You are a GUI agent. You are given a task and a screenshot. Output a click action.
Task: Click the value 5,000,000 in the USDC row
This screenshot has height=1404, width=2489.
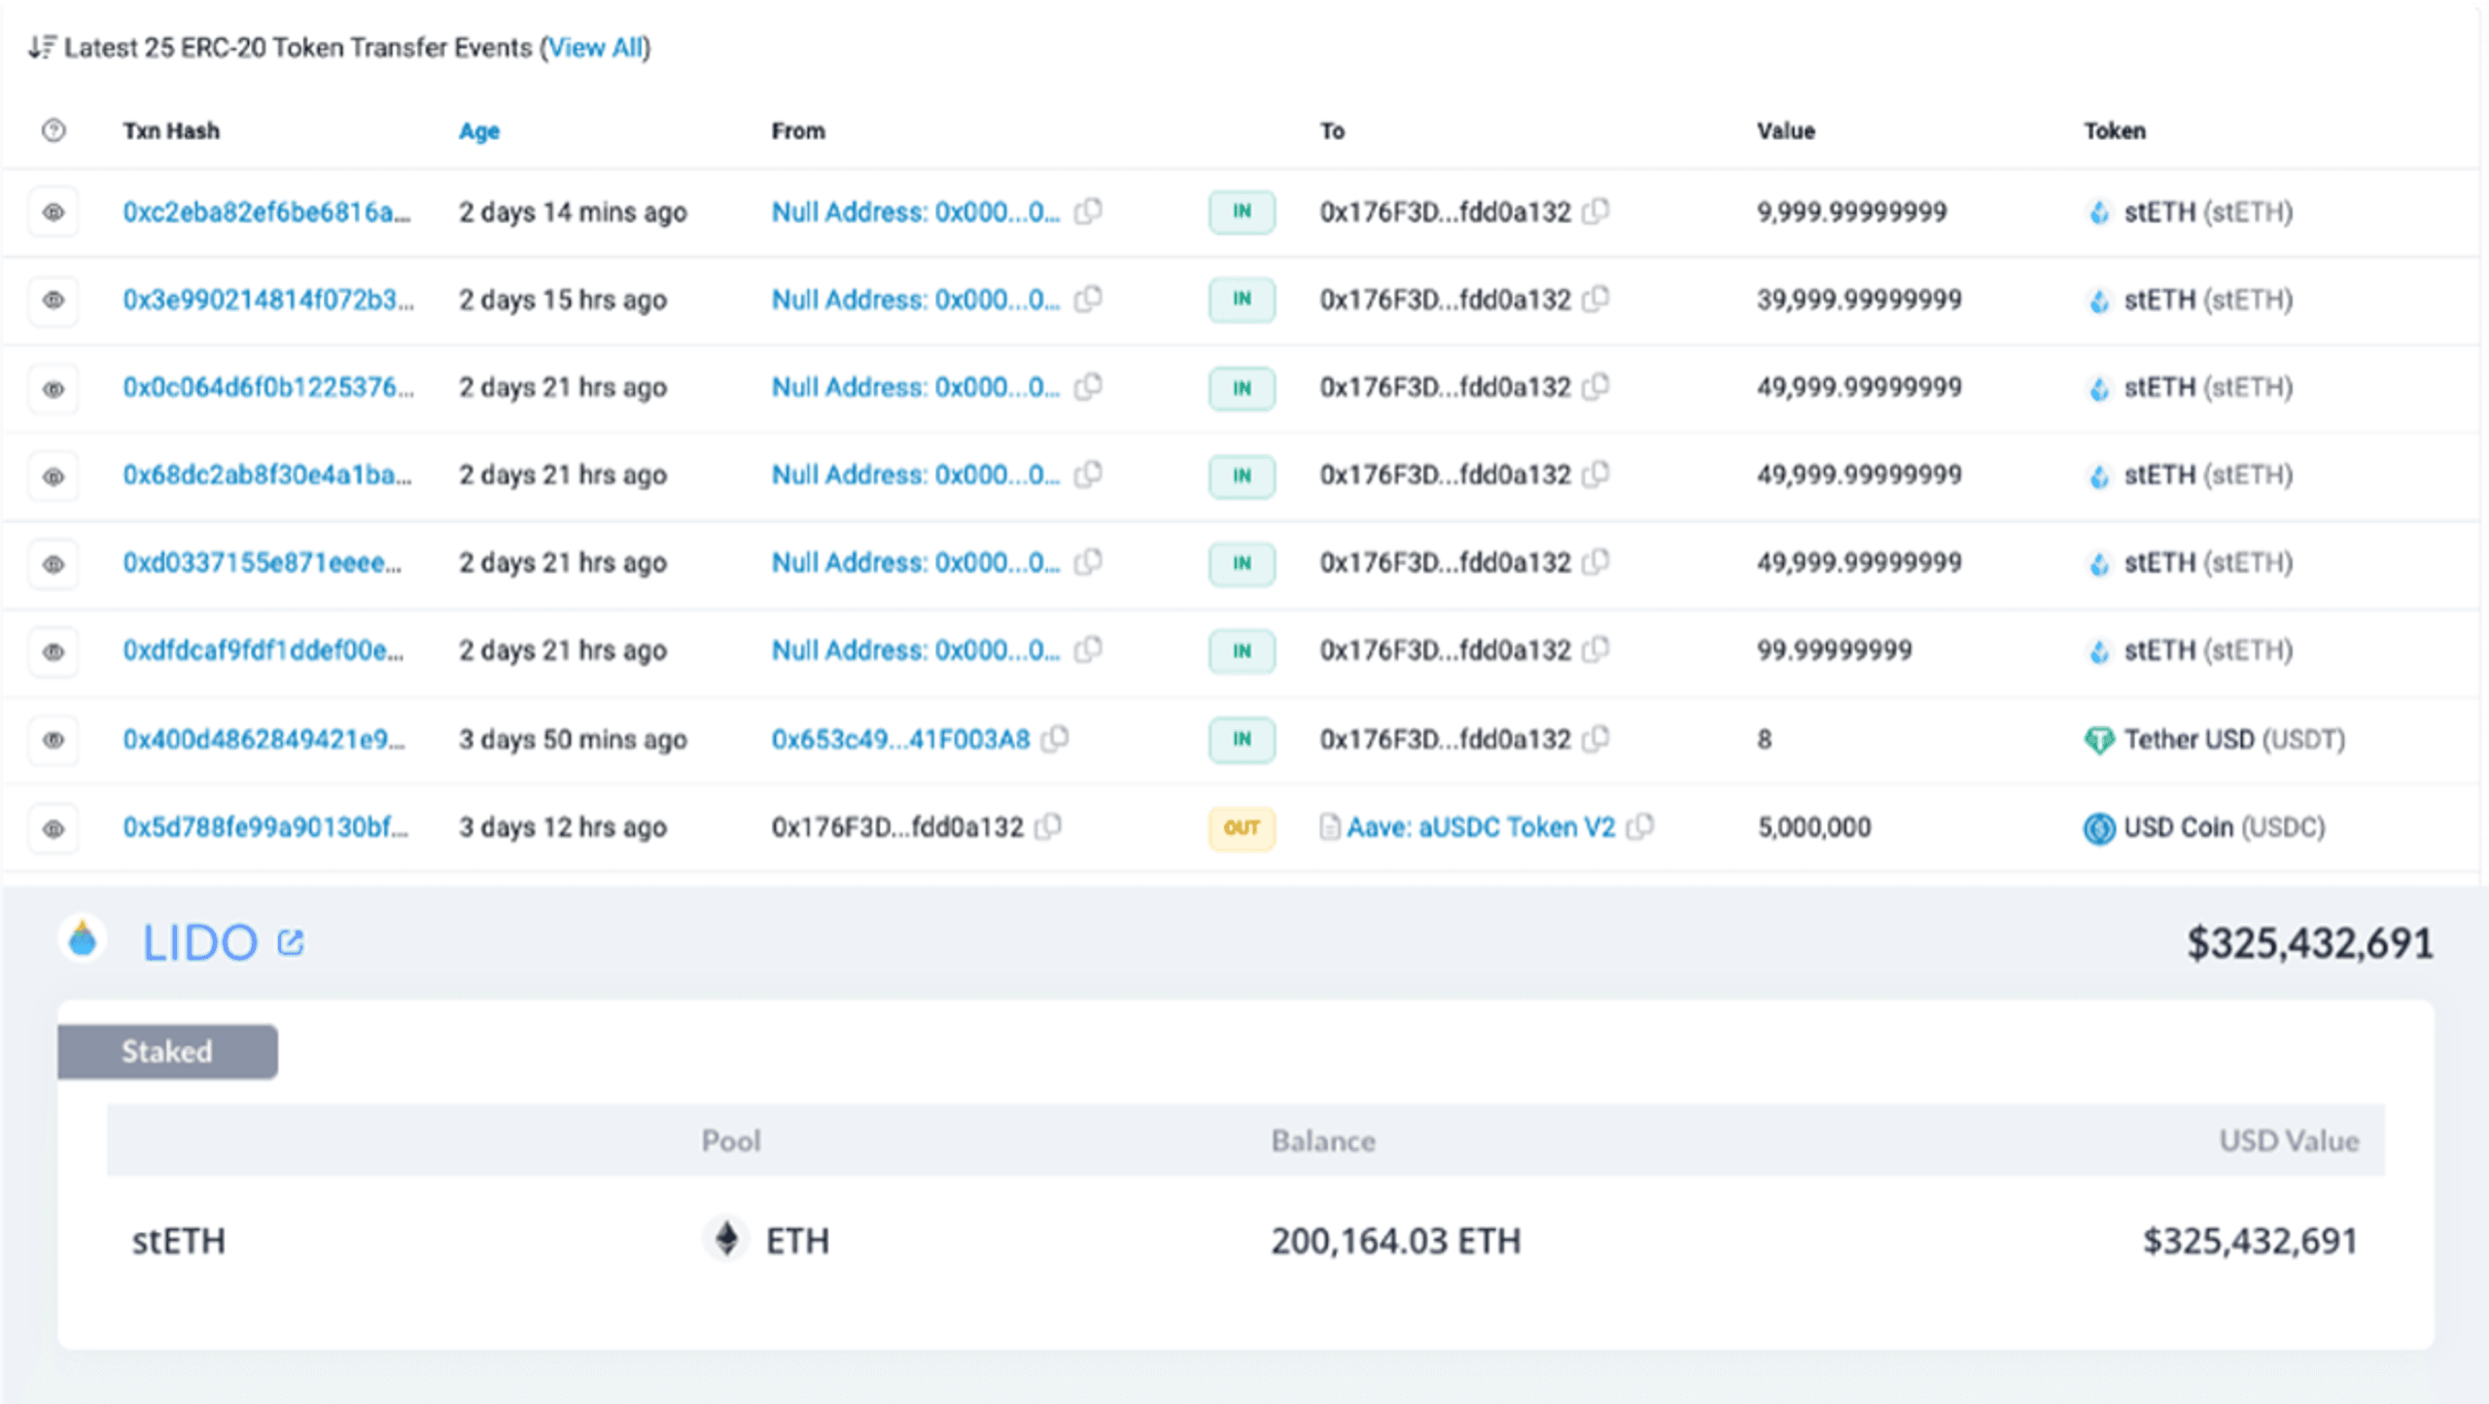pyautogui.click(x=1814, y=827)
